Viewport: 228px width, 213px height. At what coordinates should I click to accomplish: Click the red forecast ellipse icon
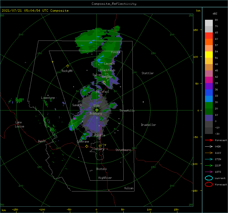pos(209,184)
